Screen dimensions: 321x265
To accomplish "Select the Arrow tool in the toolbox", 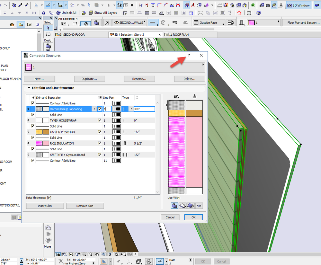I will click(x=48, y=28).
